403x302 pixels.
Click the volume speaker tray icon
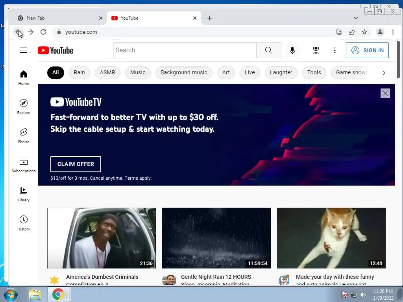click(x=363, y=295)
